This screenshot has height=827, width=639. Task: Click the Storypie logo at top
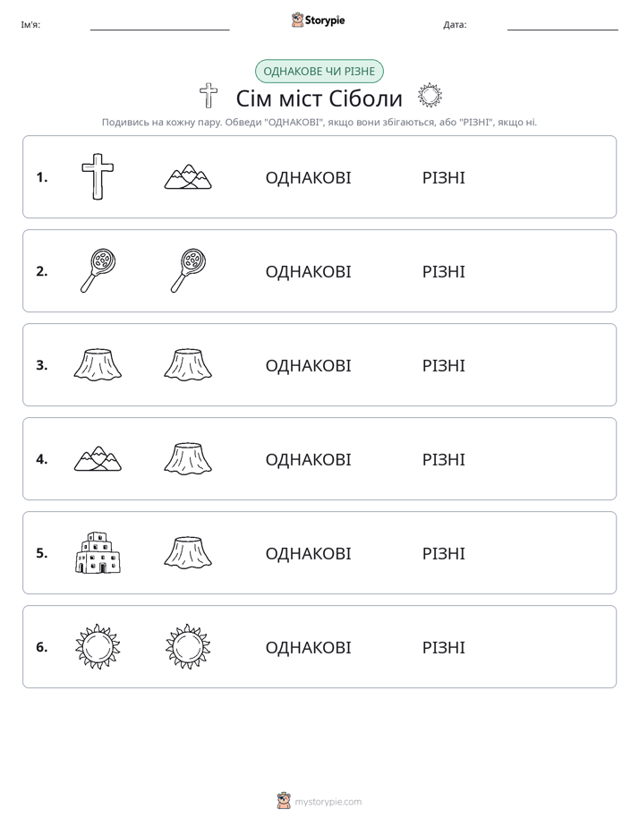pos(319,20)
